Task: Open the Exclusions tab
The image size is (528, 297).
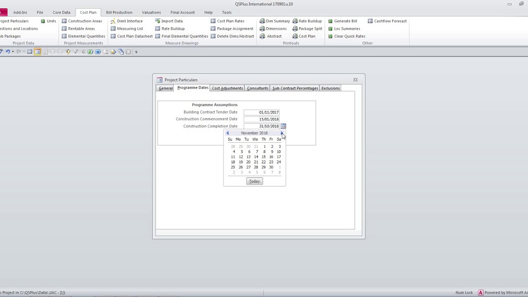Action: pyautogui.click(x=330, y=88)
